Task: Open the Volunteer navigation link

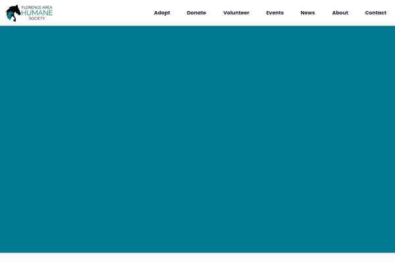Action: click(236, 13)
